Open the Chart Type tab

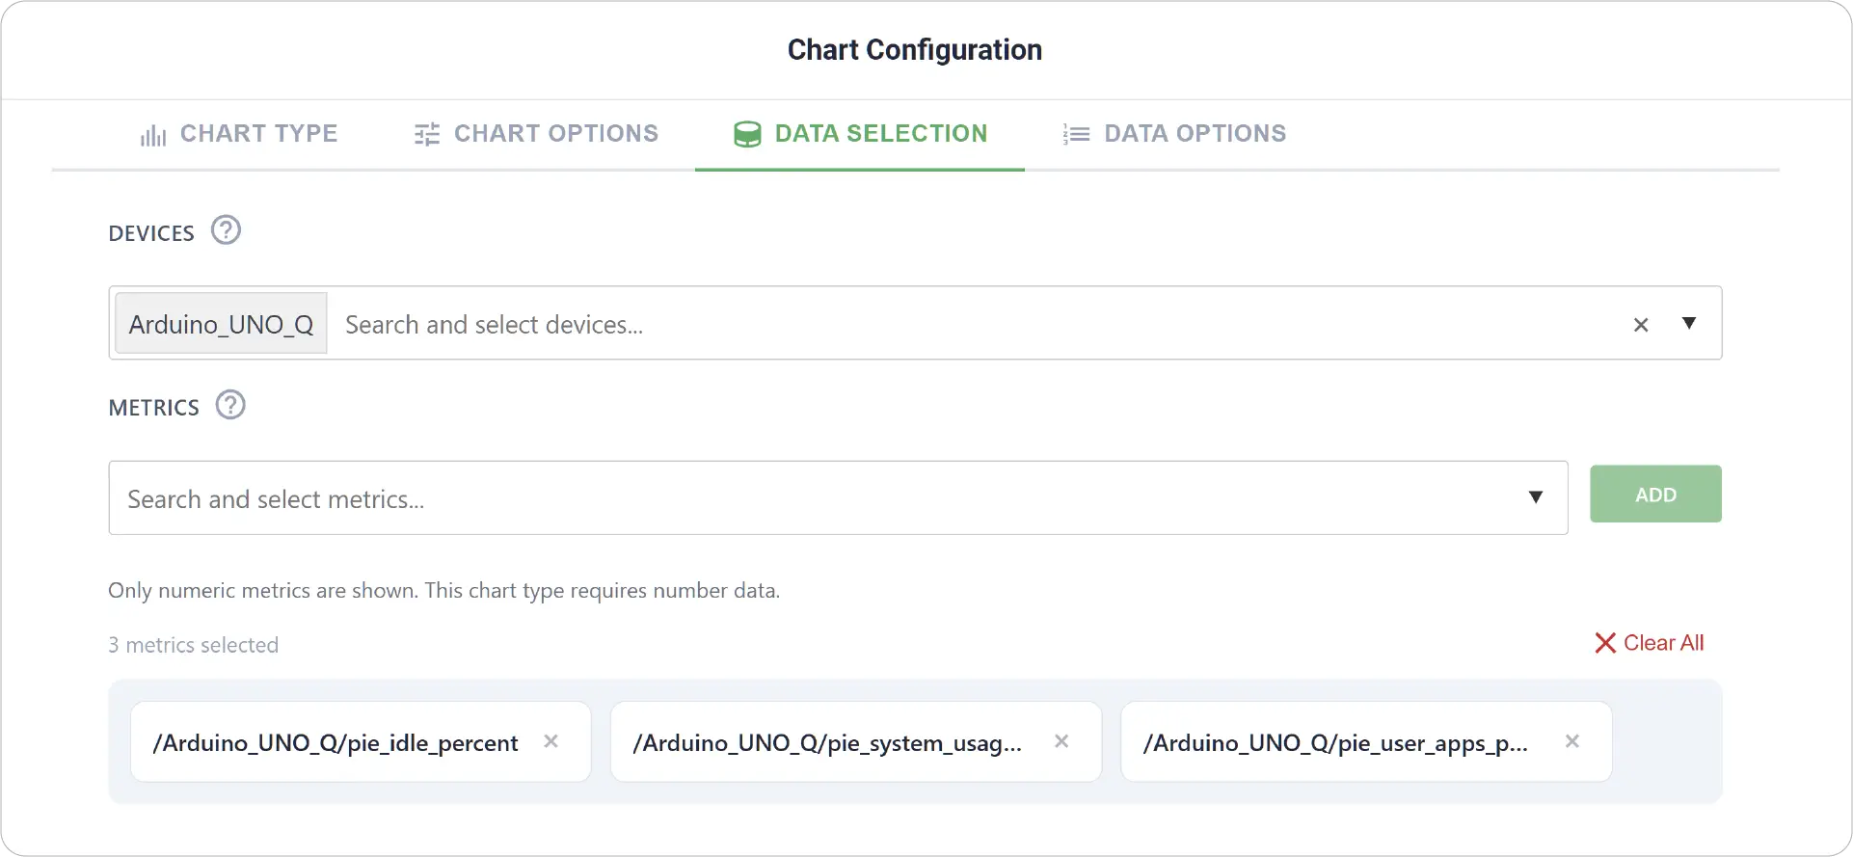point(239,134)
